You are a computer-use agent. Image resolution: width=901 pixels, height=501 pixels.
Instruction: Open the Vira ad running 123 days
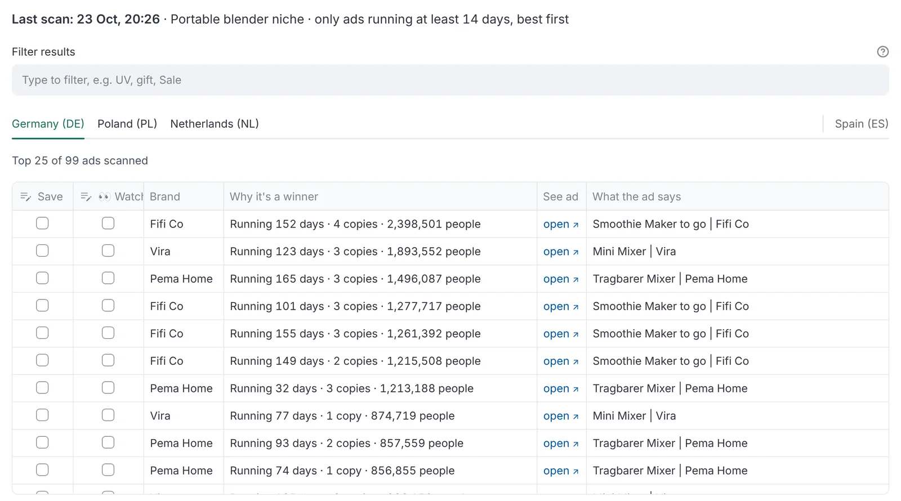[x=561, y=252]
